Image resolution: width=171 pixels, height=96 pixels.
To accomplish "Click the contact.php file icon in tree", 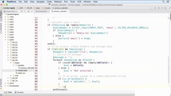I will (17, 70).
